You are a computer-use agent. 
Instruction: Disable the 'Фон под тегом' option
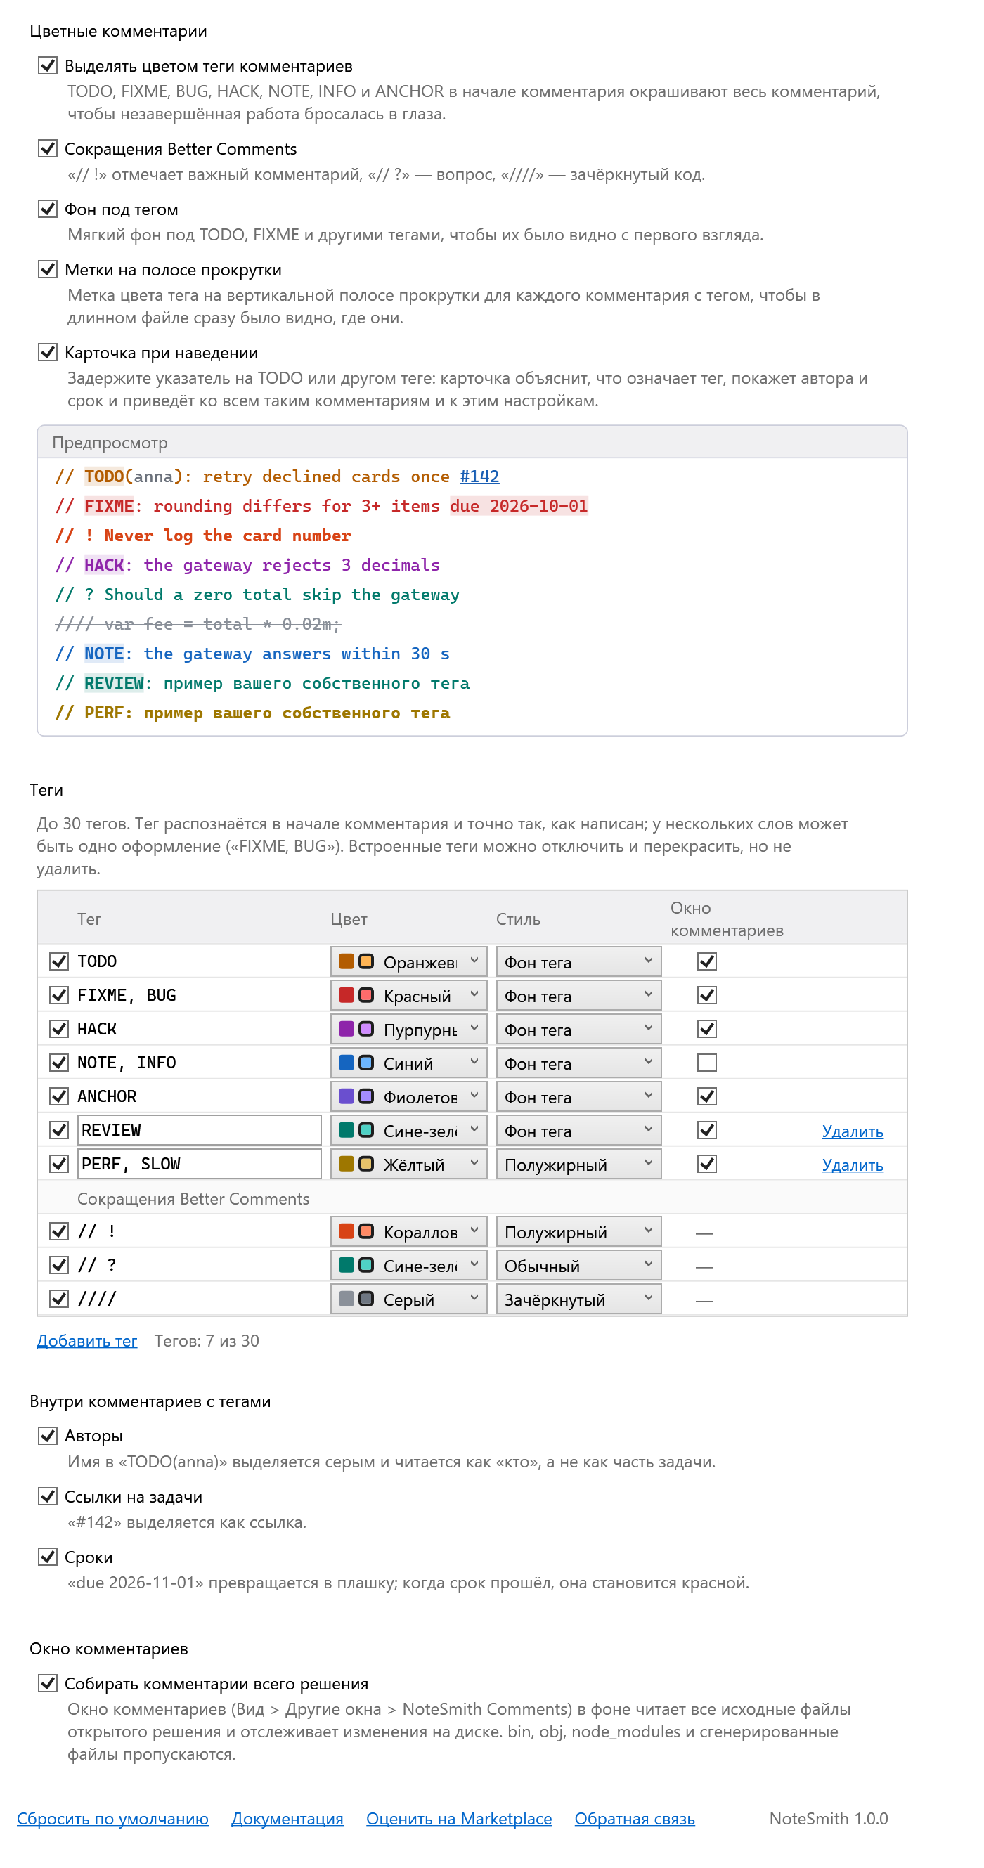coord(48,209)
